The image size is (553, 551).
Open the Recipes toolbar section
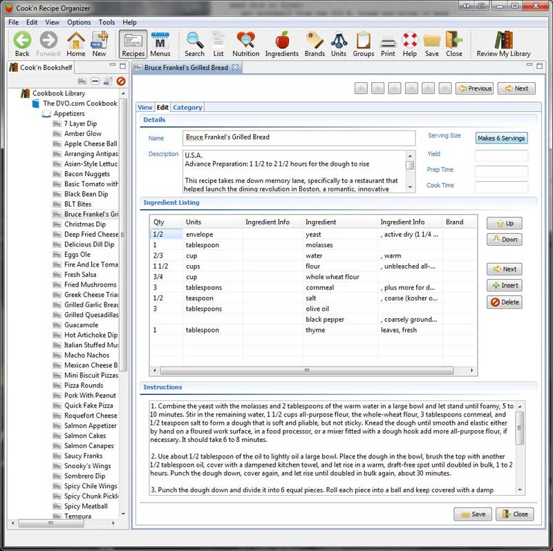pos(133,44)
